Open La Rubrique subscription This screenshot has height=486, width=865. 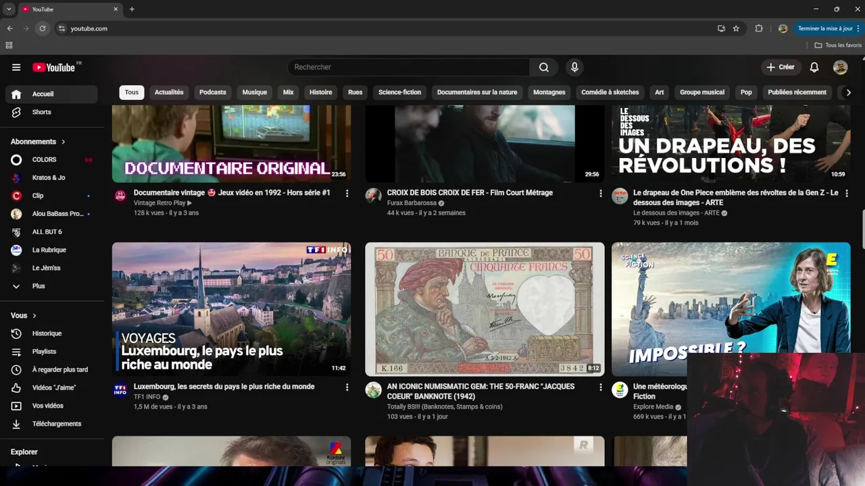click(x=51, y=250)
